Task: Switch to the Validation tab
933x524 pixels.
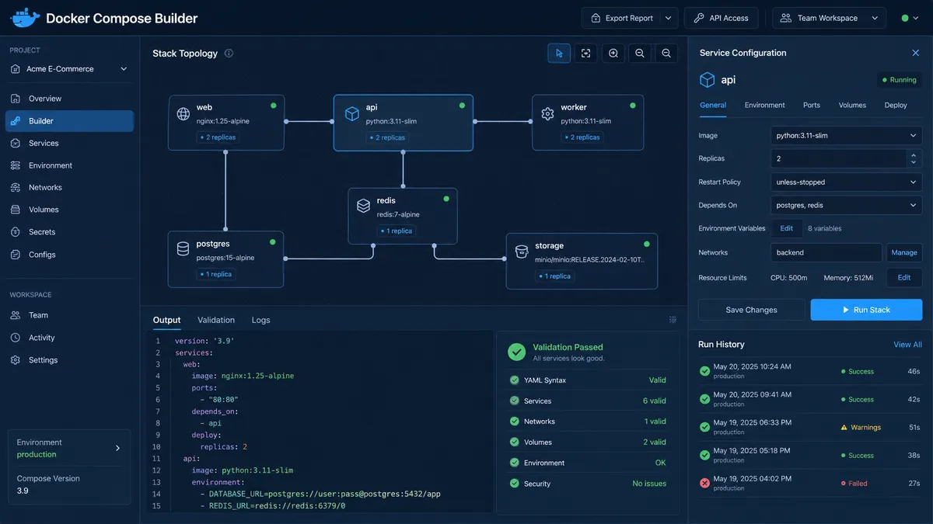Action: point(216,320)
